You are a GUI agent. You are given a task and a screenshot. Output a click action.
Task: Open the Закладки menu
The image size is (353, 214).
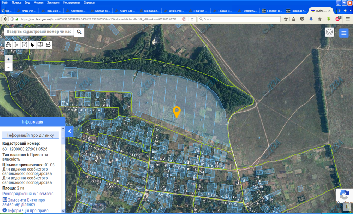53,2
